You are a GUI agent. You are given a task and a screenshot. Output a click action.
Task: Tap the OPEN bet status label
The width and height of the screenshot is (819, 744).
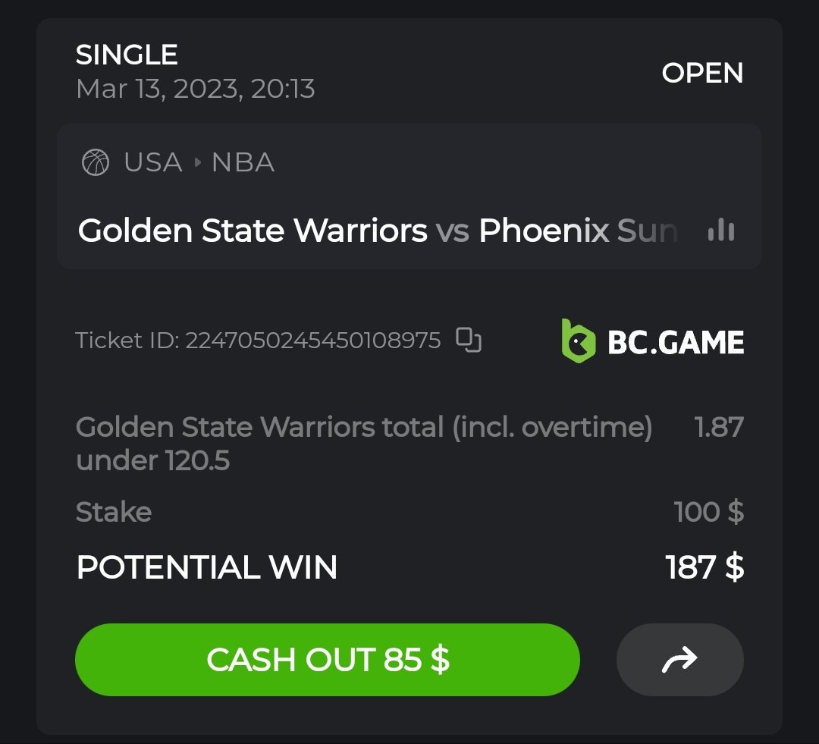tap(702, 73)
